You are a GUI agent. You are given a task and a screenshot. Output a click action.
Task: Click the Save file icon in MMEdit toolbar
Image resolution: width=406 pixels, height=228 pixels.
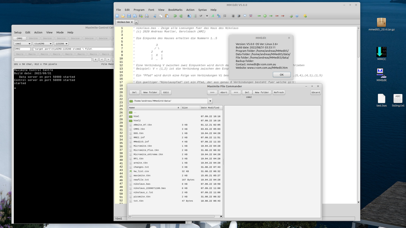pyautogui.click(x=129, y=16)
